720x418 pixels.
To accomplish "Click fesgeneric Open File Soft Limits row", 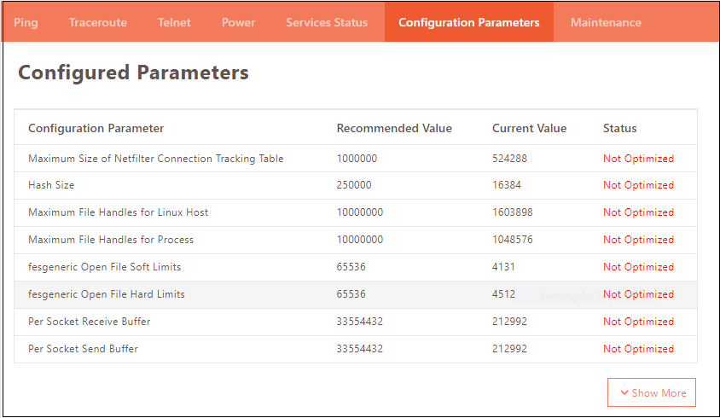I will (x=104, y=267).
